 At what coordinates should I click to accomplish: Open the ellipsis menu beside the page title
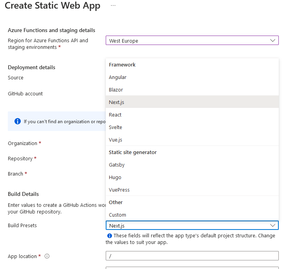[x=113, y=6]
